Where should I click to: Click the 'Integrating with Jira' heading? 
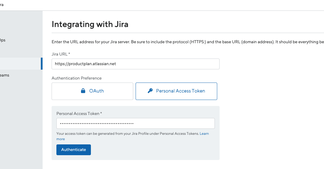(90, 24)
